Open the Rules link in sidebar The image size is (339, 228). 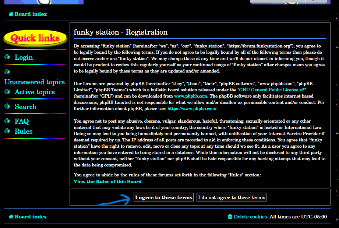pyautogui.click(x=24, y=131)
